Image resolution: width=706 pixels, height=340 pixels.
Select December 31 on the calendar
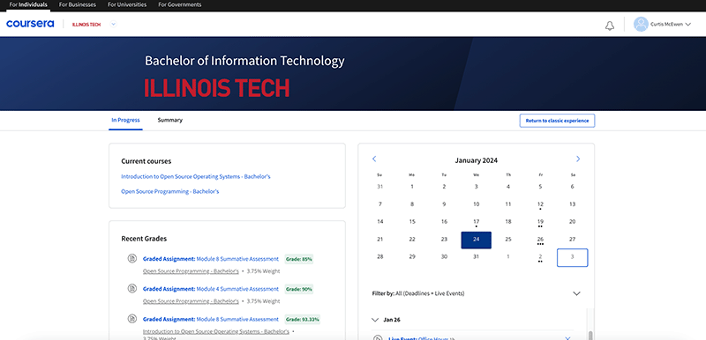(380, 187)
